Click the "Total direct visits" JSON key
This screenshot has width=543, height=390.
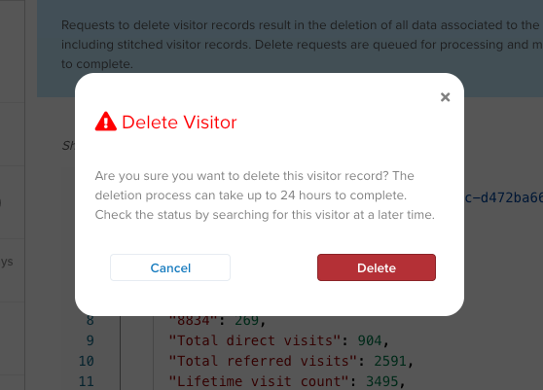(x=255, y=340)
